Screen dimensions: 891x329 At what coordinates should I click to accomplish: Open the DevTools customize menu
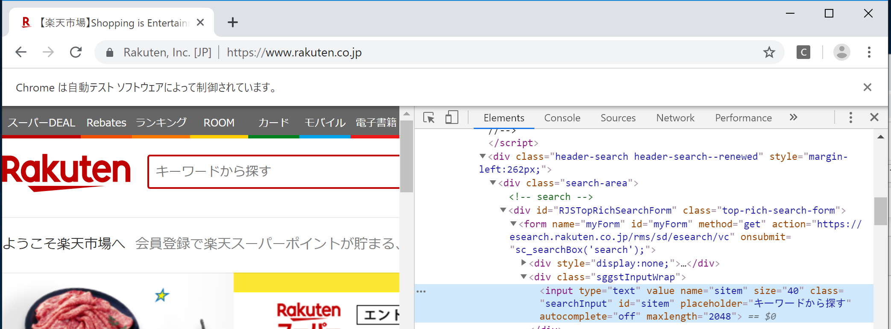click(x=851, y=117)
